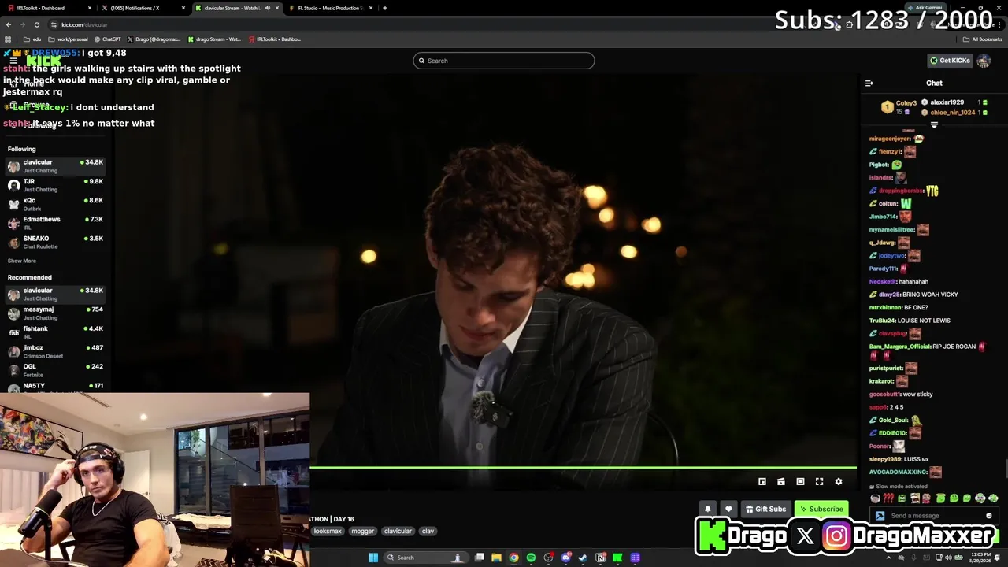Open xQc channel in Following list
The width and height of the screenshot is (1008, 567).
[55, 204]
